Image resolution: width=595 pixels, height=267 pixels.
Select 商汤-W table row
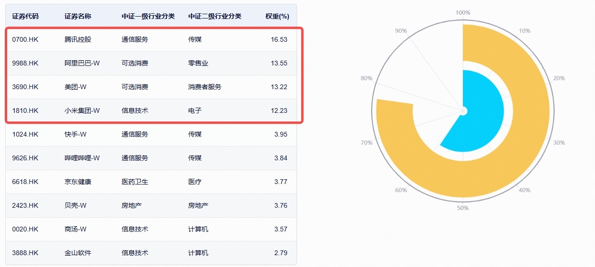[151, 229]
